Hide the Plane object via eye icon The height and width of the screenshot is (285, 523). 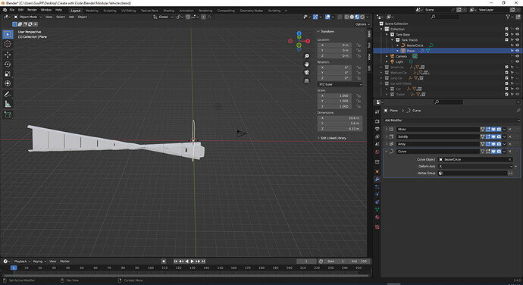518,51
